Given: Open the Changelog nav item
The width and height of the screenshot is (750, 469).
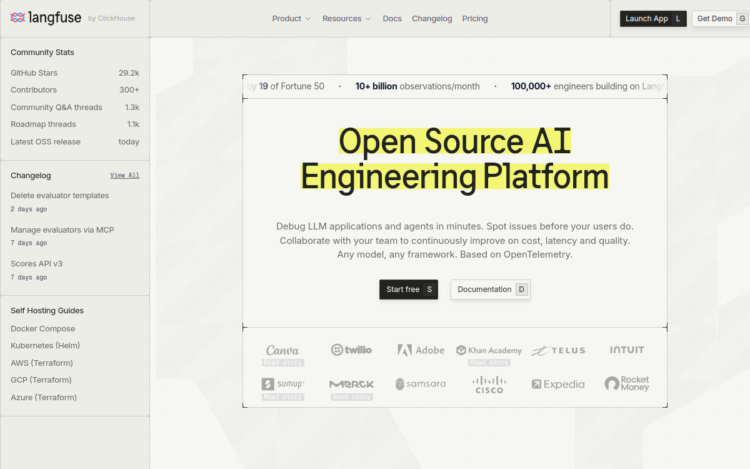Looking at the screenshot, I should 432,19.
